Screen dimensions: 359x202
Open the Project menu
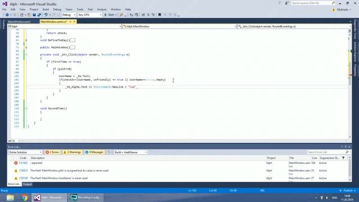tap(34, 10)
